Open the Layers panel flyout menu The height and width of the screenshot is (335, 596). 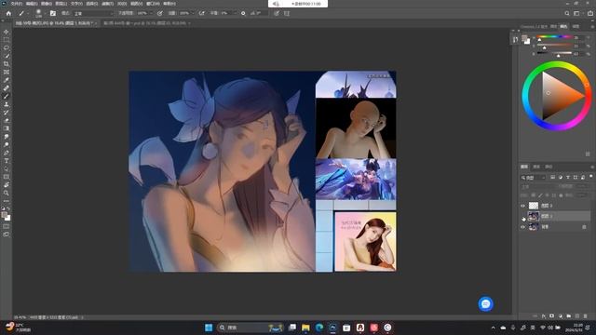point(592,167)
